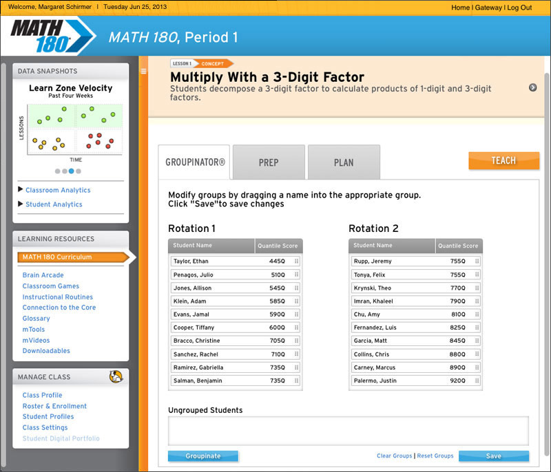Click Clear Groups link
Screen dimensions: 551x472
pyautogui.click(x=394, y=456)
